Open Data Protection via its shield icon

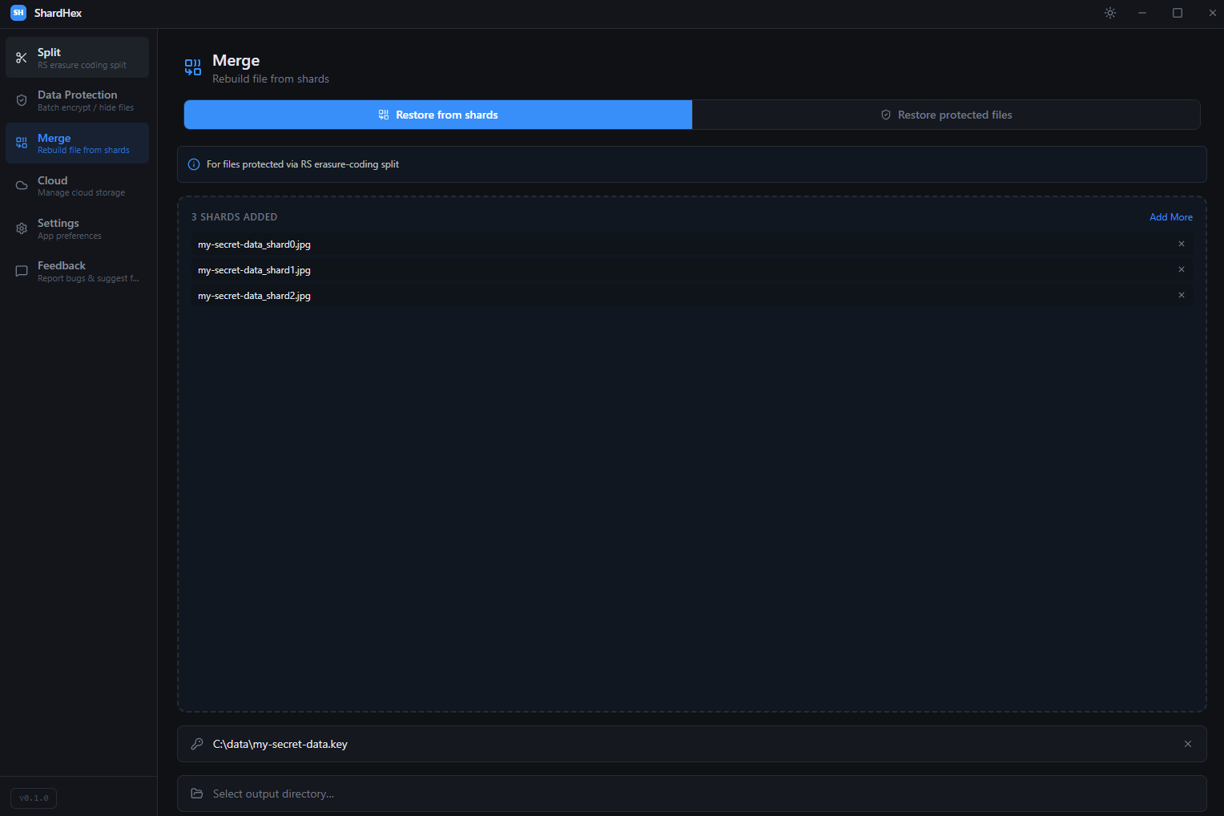coord(22,100)
